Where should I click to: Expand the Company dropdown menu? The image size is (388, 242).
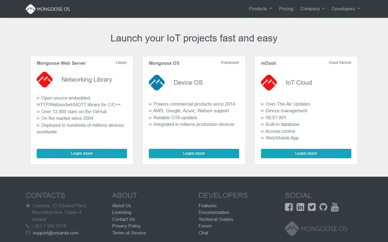tap(313, 9)
